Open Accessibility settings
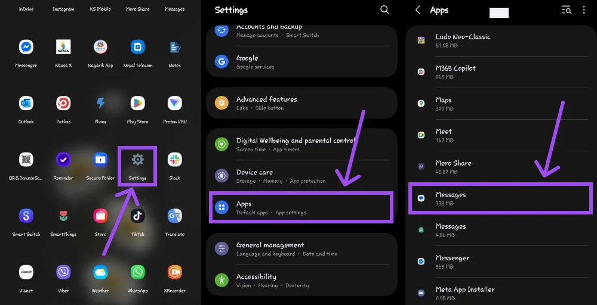Screen dimensions: 597x305 tap(301, 281)
